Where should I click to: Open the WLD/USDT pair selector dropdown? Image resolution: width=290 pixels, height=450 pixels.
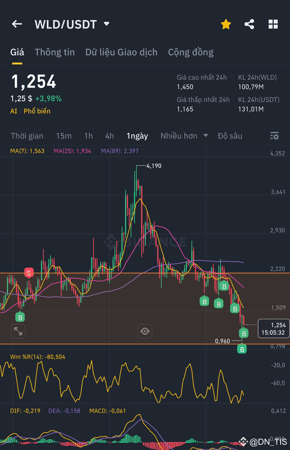pos(106,24)
